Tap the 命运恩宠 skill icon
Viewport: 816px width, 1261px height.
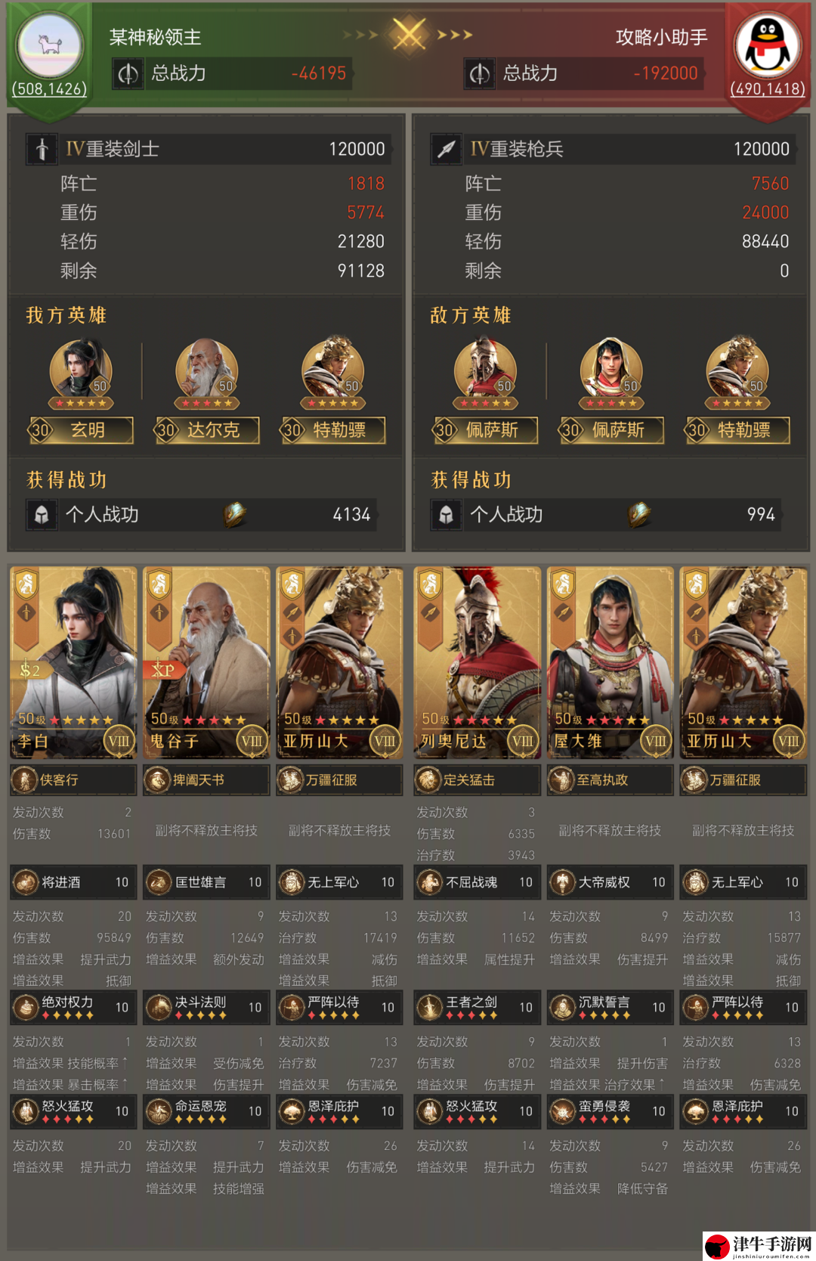click(x=159, y=1111)
